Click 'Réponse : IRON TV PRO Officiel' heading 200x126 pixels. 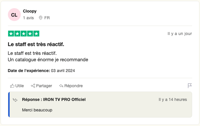click(54, 99)
